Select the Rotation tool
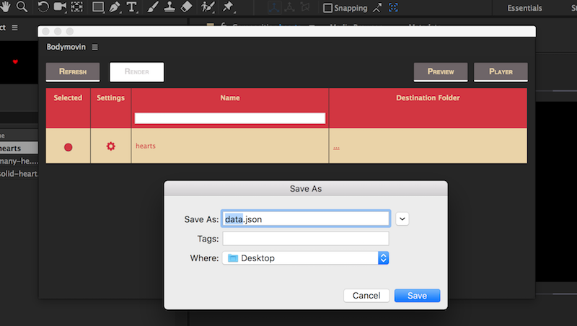 click(43, 6)
